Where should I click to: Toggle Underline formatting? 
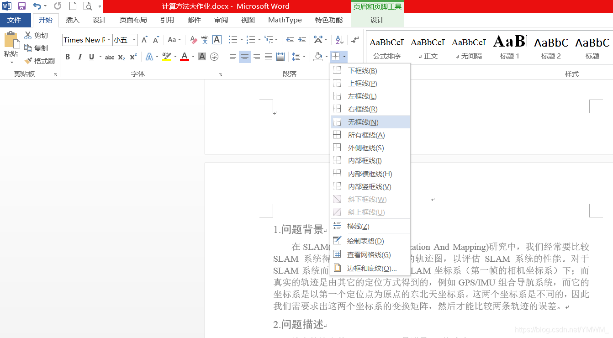pos(92,57)
